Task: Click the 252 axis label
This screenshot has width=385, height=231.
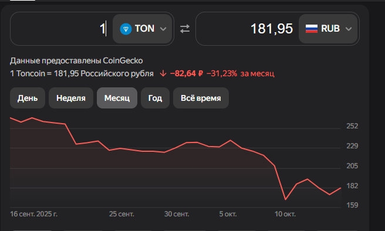Action: pyautogui.click(x=352, y=126)
